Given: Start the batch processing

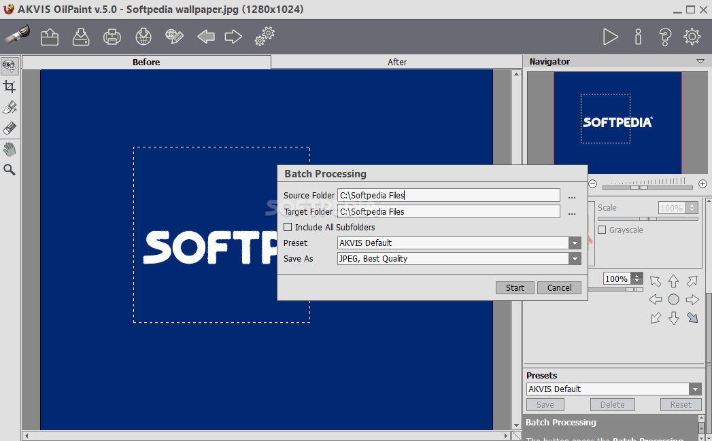Looking at the screenshot, I should [x=515, y=287].
